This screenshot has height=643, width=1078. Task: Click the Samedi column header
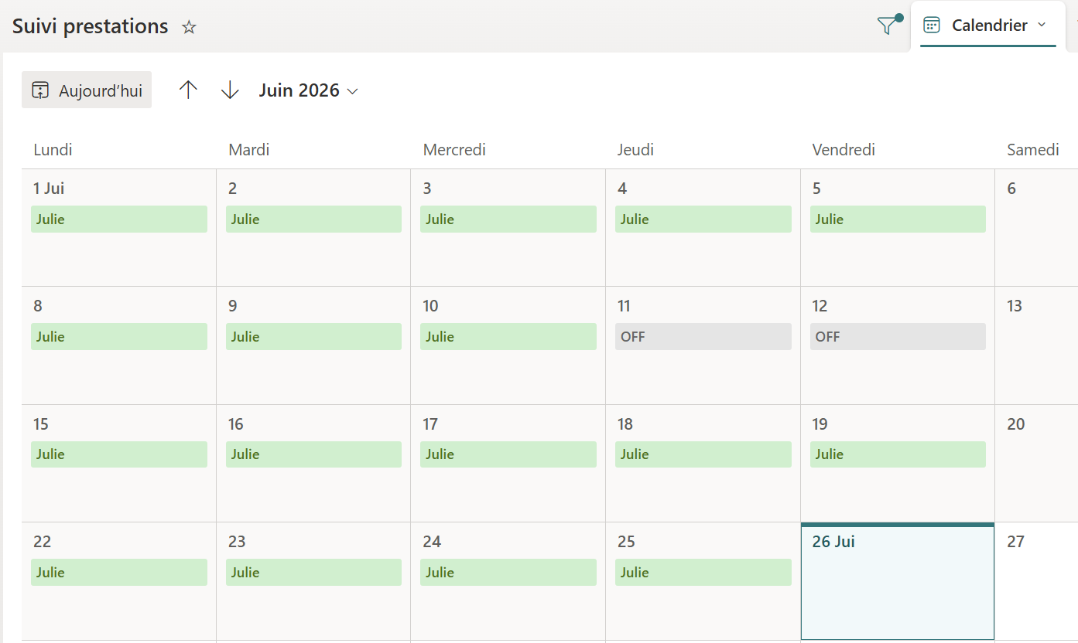point(1033,150)
